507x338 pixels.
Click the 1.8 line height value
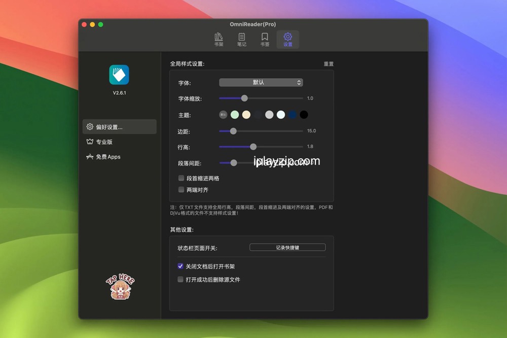310,146
